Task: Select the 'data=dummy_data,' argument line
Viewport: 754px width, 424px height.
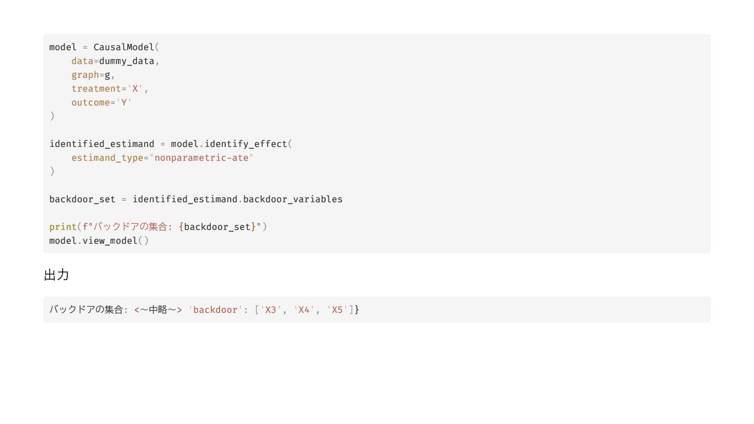Action: point(115,61)
